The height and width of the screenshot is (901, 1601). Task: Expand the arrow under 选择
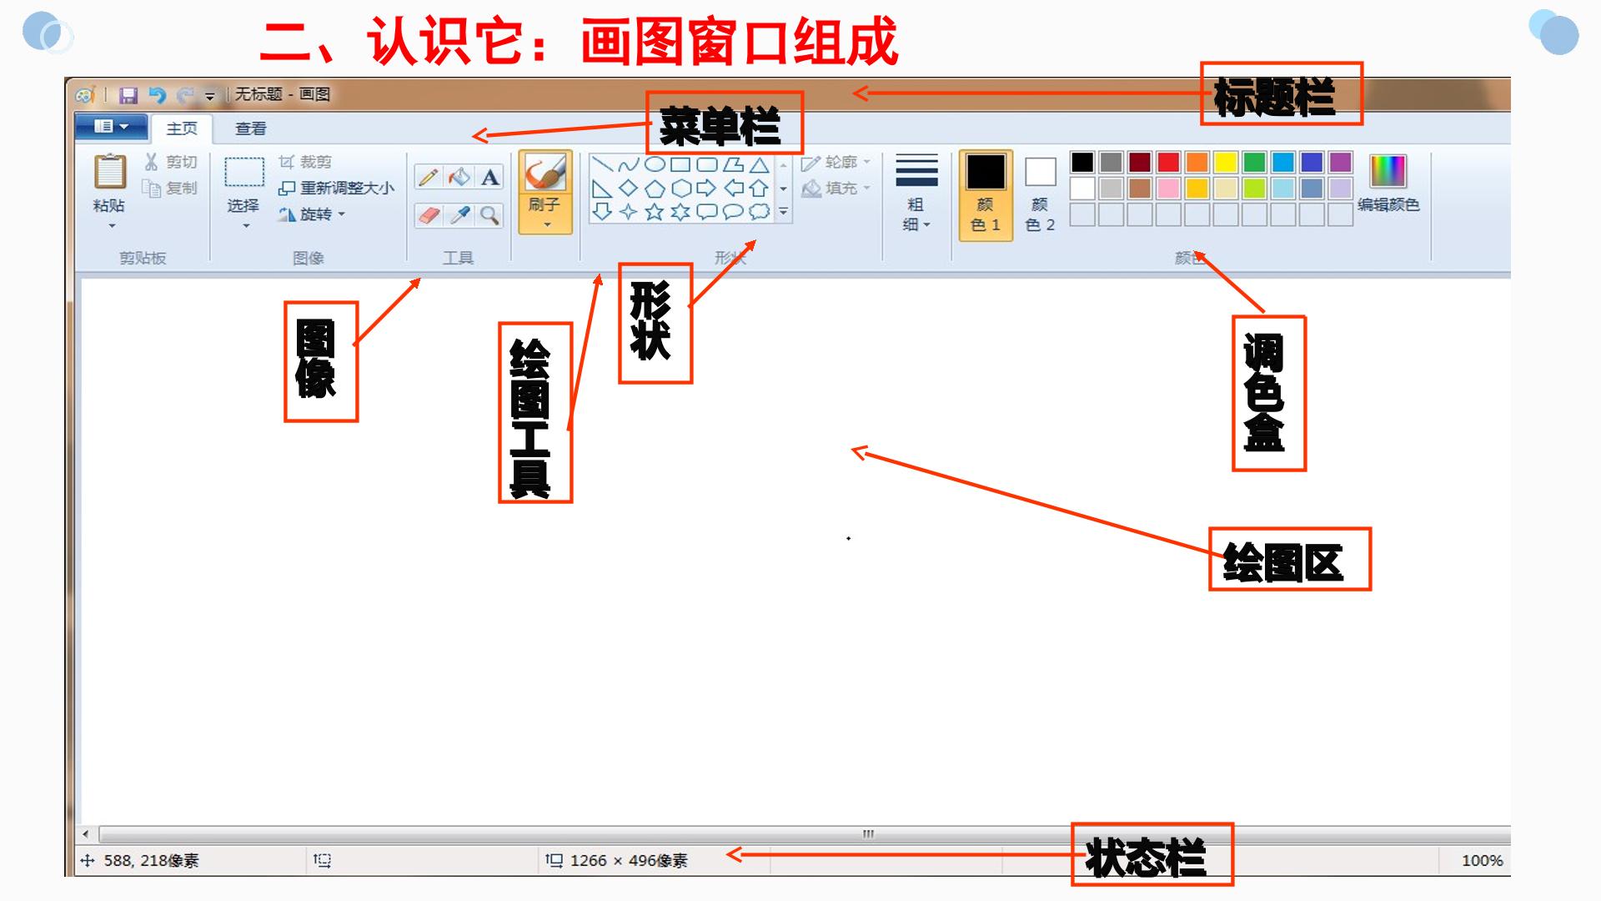[x=245, y=226]
